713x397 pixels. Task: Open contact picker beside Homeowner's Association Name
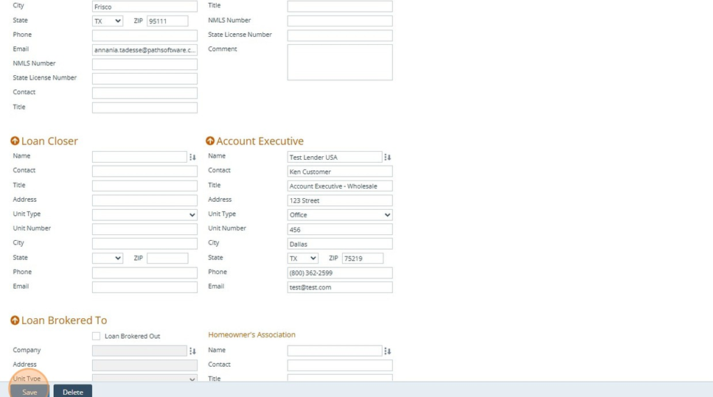coord(388,351)
